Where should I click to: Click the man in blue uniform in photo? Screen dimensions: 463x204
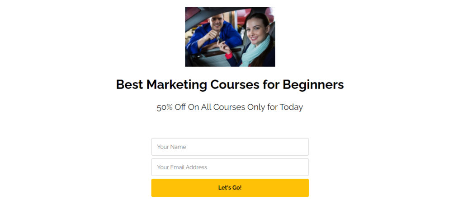point(213,34)
